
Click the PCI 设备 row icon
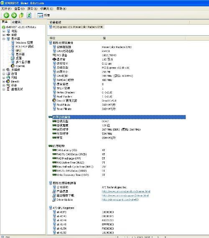point(54,55)
